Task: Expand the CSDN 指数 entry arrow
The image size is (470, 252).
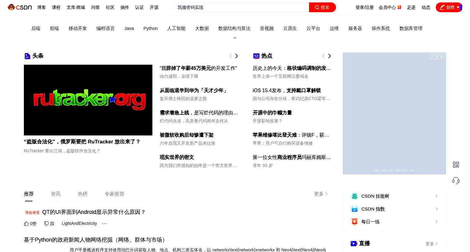Action: click(x=436, y=209)
